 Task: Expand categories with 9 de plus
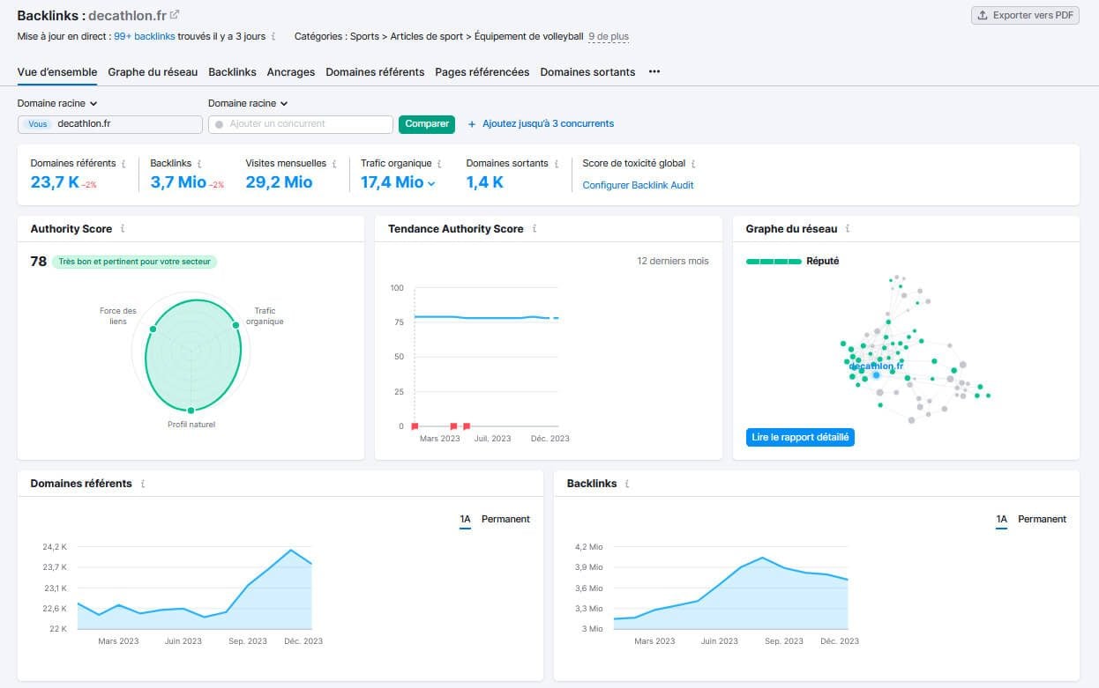[609, 37]
